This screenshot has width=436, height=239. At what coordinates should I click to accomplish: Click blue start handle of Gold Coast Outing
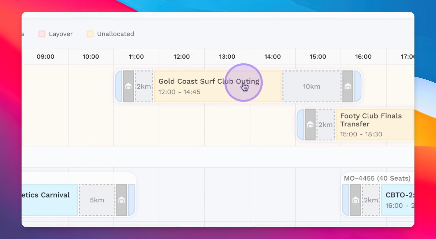pyautogui.click(x=119, y=86)
